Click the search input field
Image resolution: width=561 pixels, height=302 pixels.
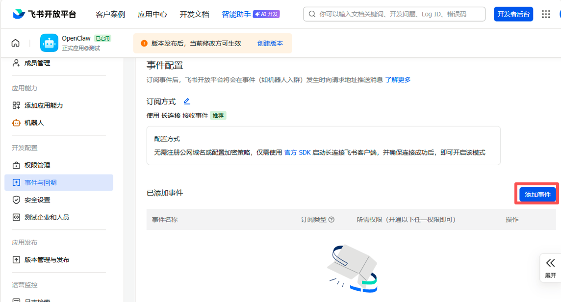[392, 14]
